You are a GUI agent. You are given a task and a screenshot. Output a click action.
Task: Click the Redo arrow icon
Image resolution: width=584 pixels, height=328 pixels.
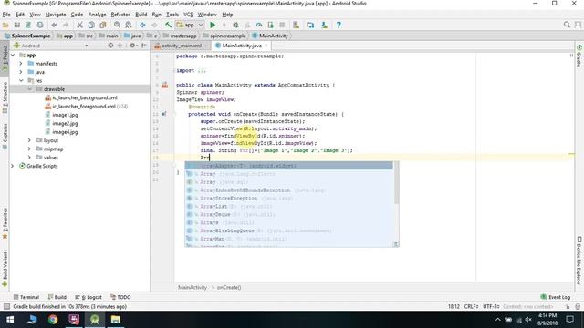click(66, 25)
